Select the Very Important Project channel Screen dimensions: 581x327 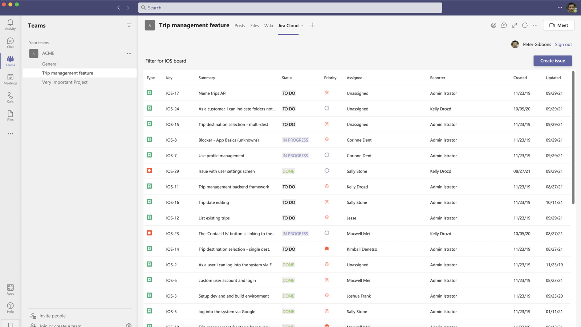pos(65,82)
